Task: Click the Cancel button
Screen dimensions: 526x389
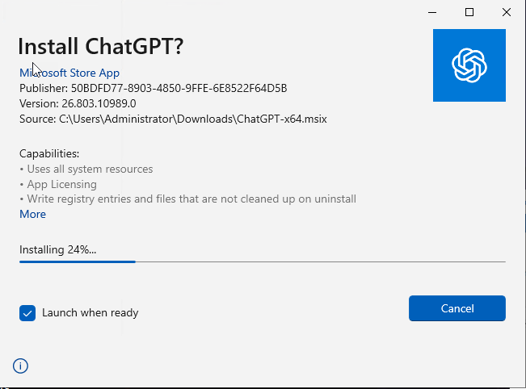Action: 457,308
